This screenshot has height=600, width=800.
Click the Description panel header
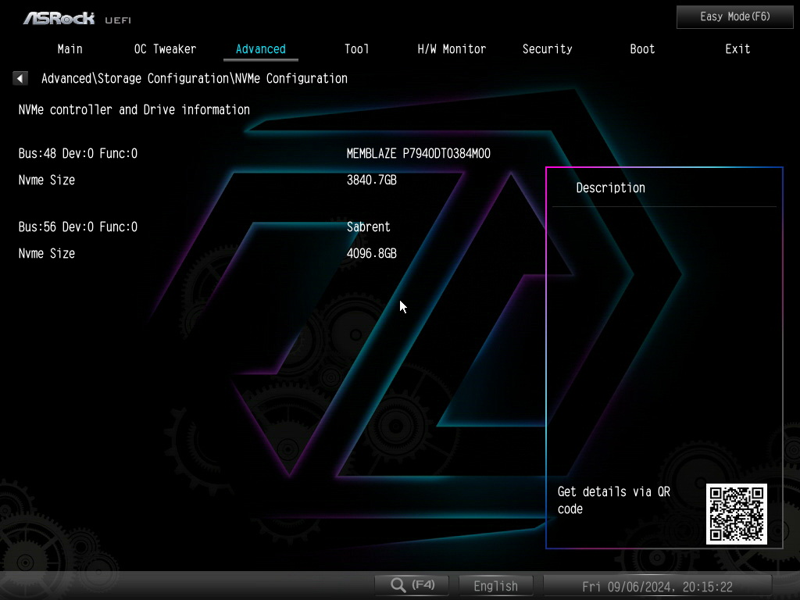(610, 187)
